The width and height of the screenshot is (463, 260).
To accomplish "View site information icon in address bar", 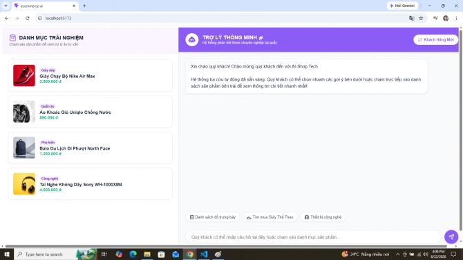I will (40, 19).
